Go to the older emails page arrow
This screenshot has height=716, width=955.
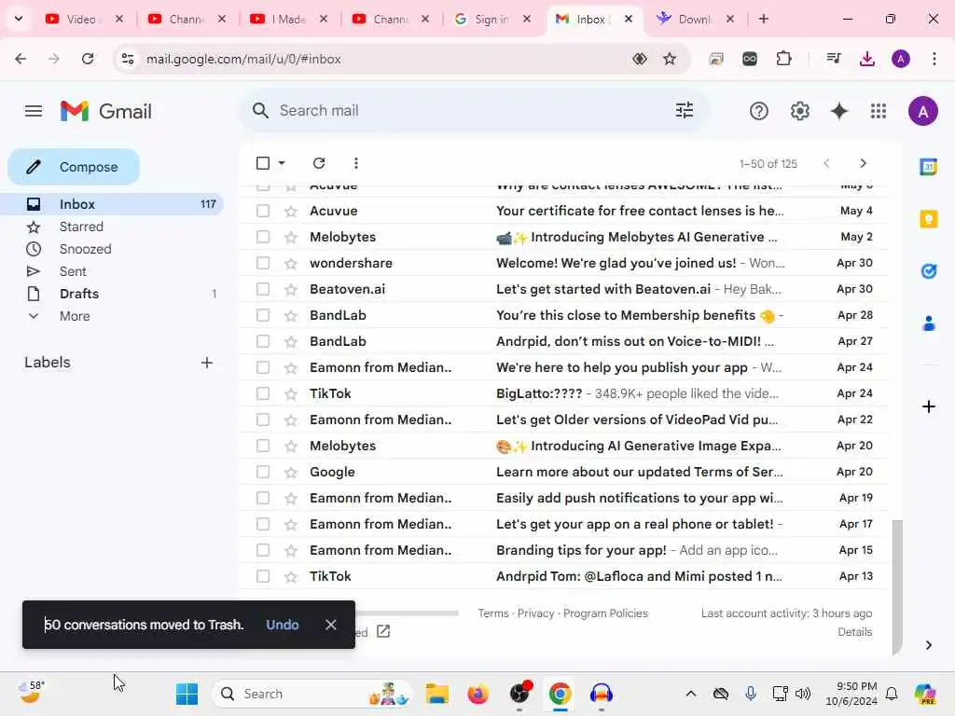[863, 163]
